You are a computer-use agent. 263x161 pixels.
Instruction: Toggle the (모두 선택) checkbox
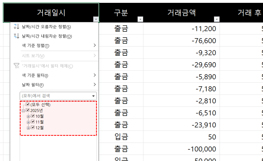tap(28, 104)
